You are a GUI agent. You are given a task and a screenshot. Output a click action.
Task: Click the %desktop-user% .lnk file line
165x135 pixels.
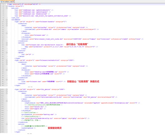(x=47, y=72)
